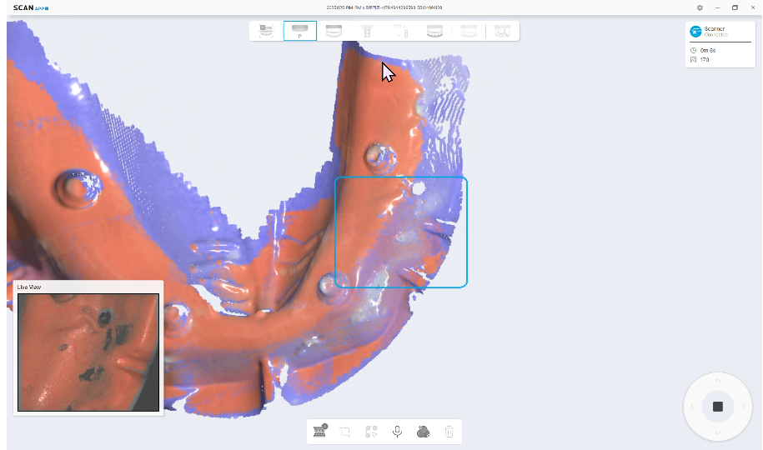The height and width of the screenshot is (450, 763).
Task: Select the crop trim tool
Action: tap(345, 432)
